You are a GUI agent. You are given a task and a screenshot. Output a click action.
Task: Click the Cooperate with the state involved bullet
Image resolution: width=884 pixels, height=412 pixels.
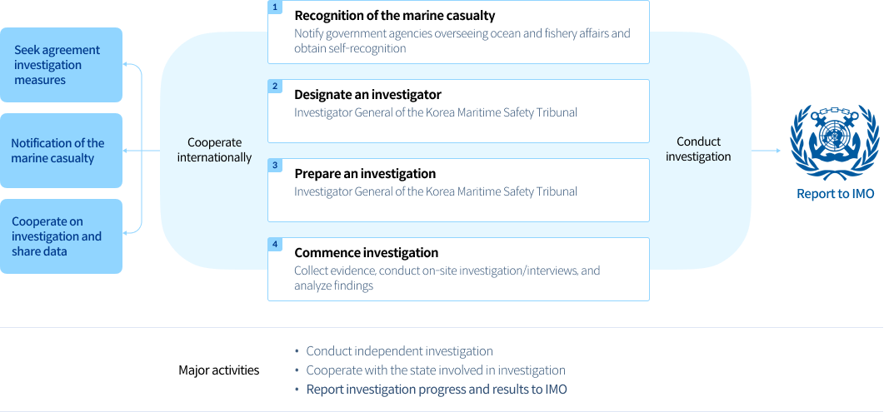pos(436,370)
